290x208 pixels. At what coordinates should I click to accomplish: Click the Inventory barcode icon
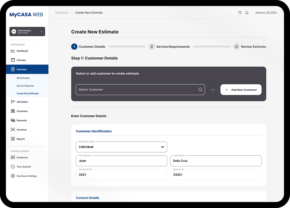pyautogui.click(x=13, y=129)
